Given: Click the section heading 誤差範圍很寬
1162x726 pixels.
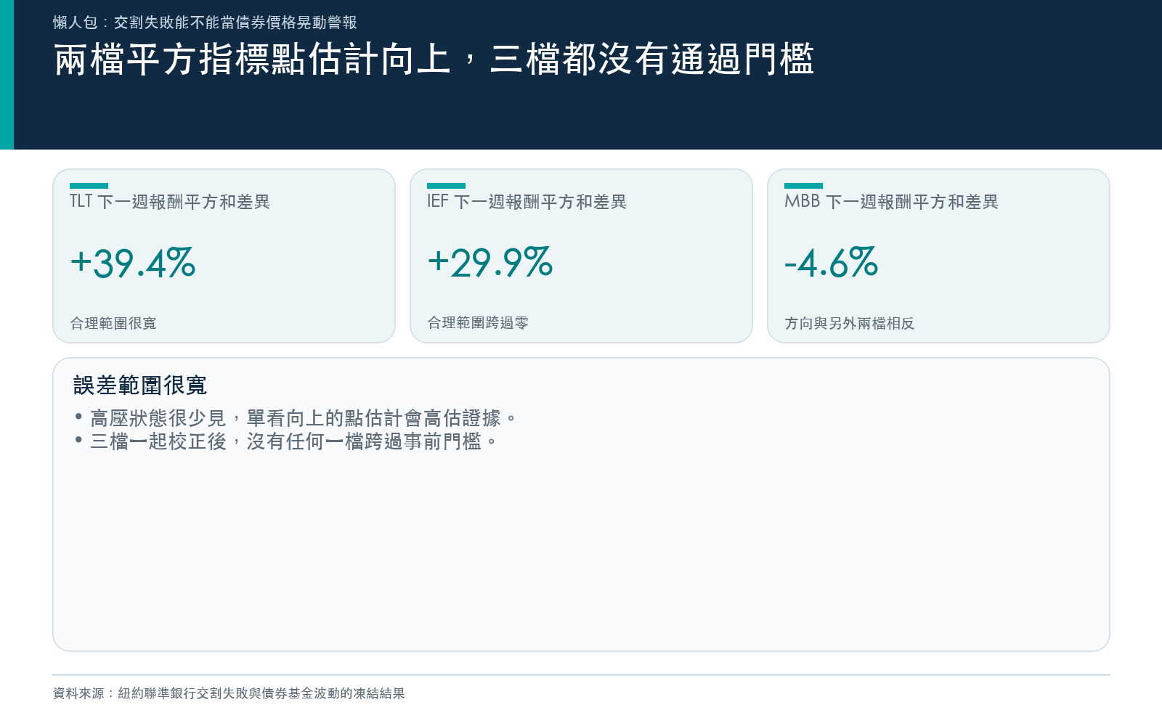Looking at the screenshot, I should pos(140,386).
